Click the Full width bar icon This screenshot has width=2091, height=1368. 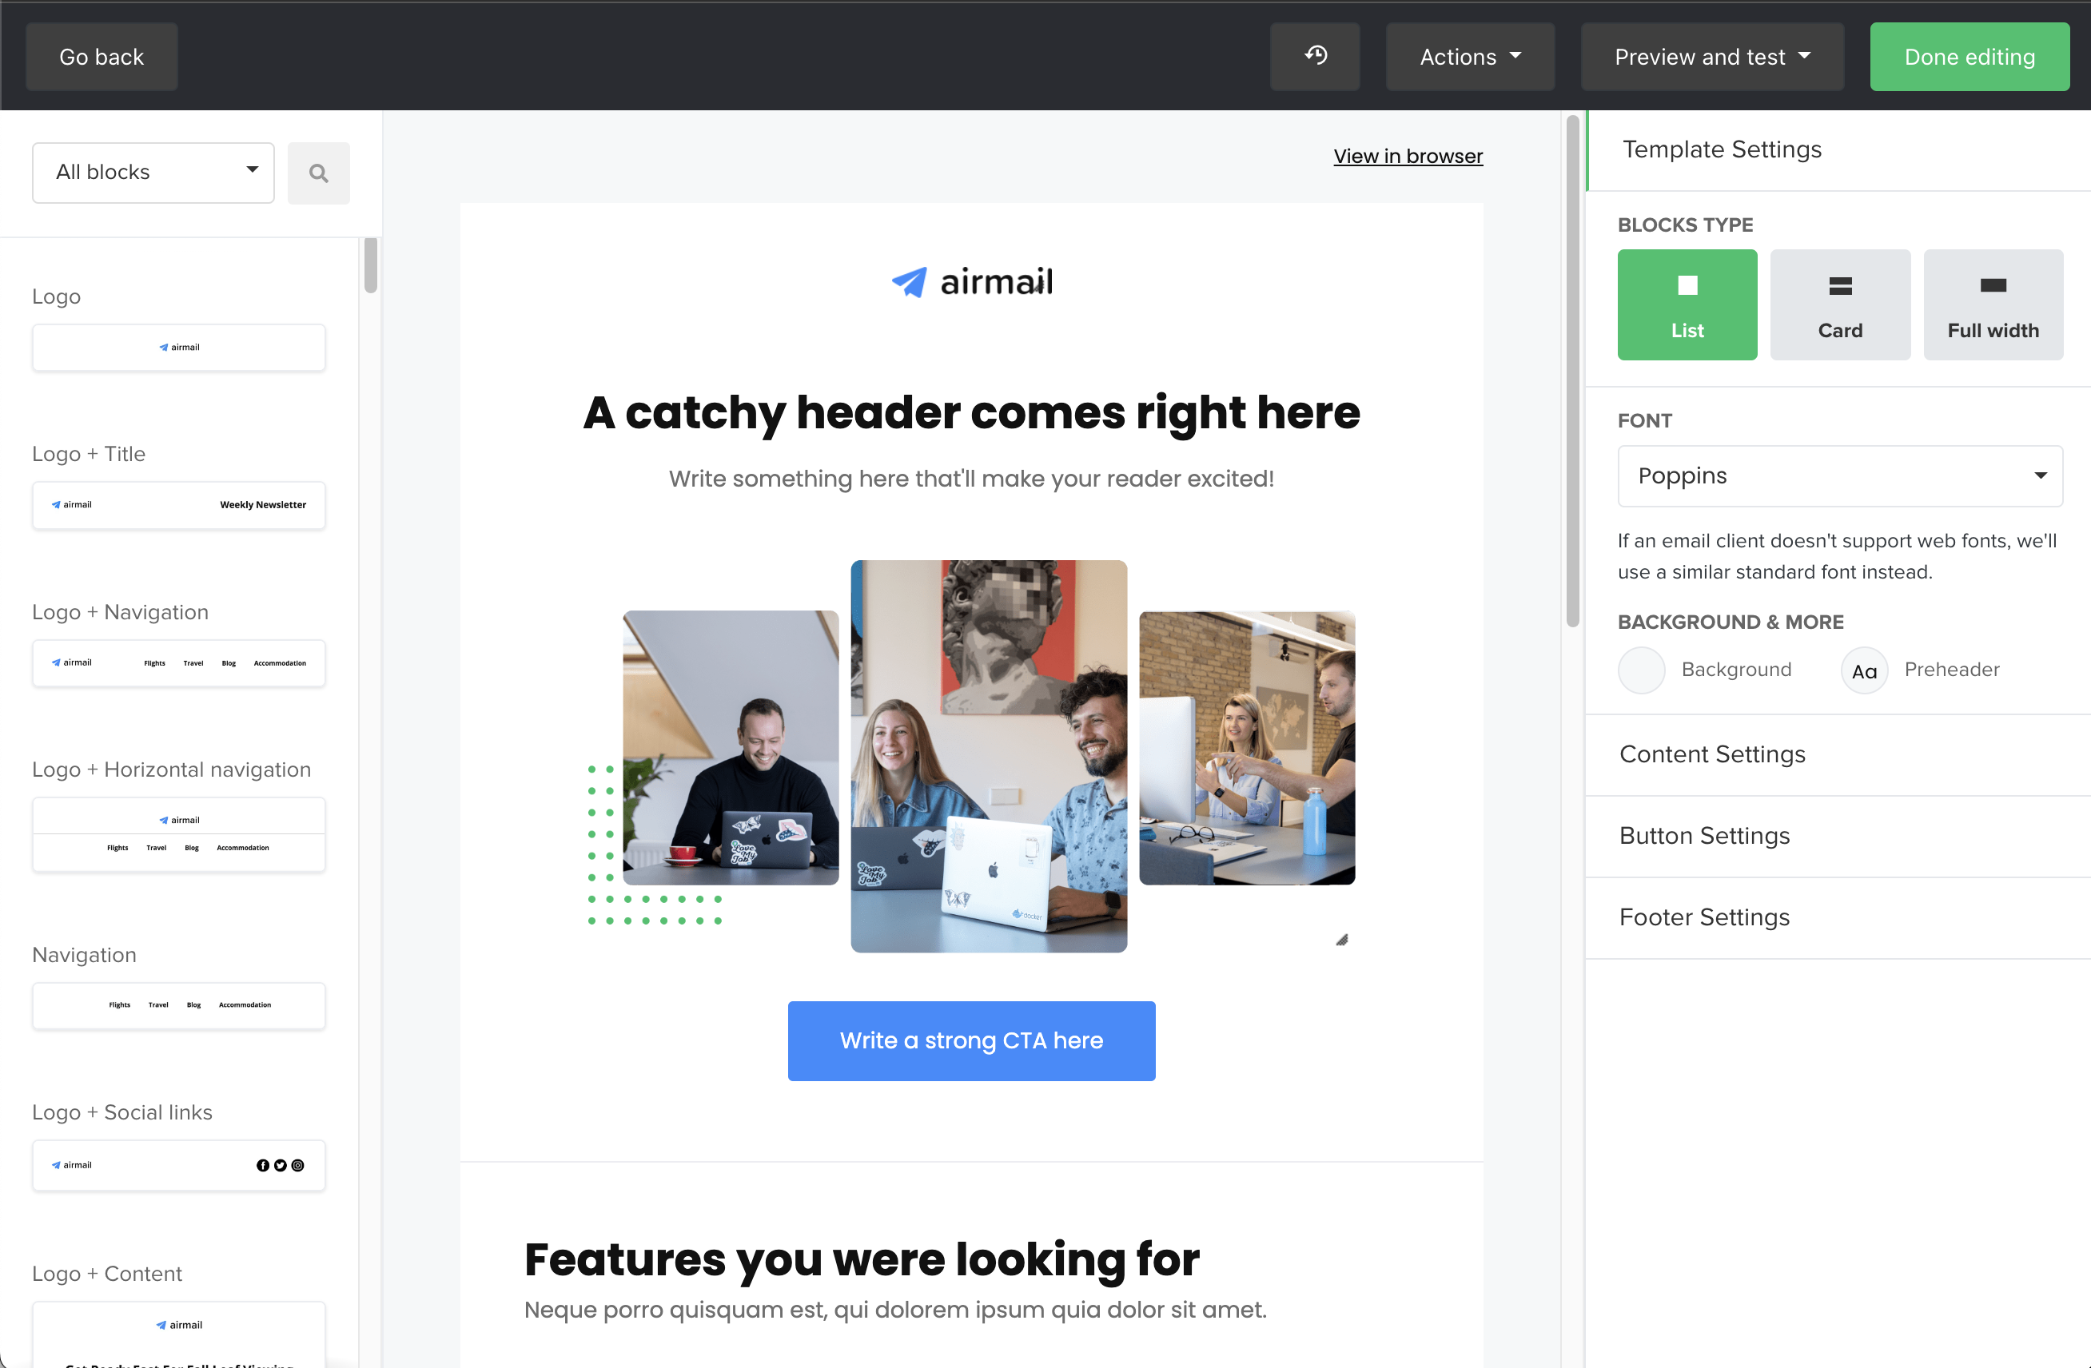click(1993, 285)
